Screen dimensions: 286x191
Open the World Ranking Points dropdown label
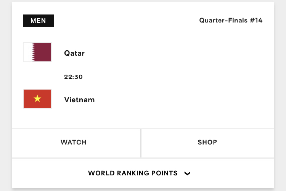pos(133,173)
